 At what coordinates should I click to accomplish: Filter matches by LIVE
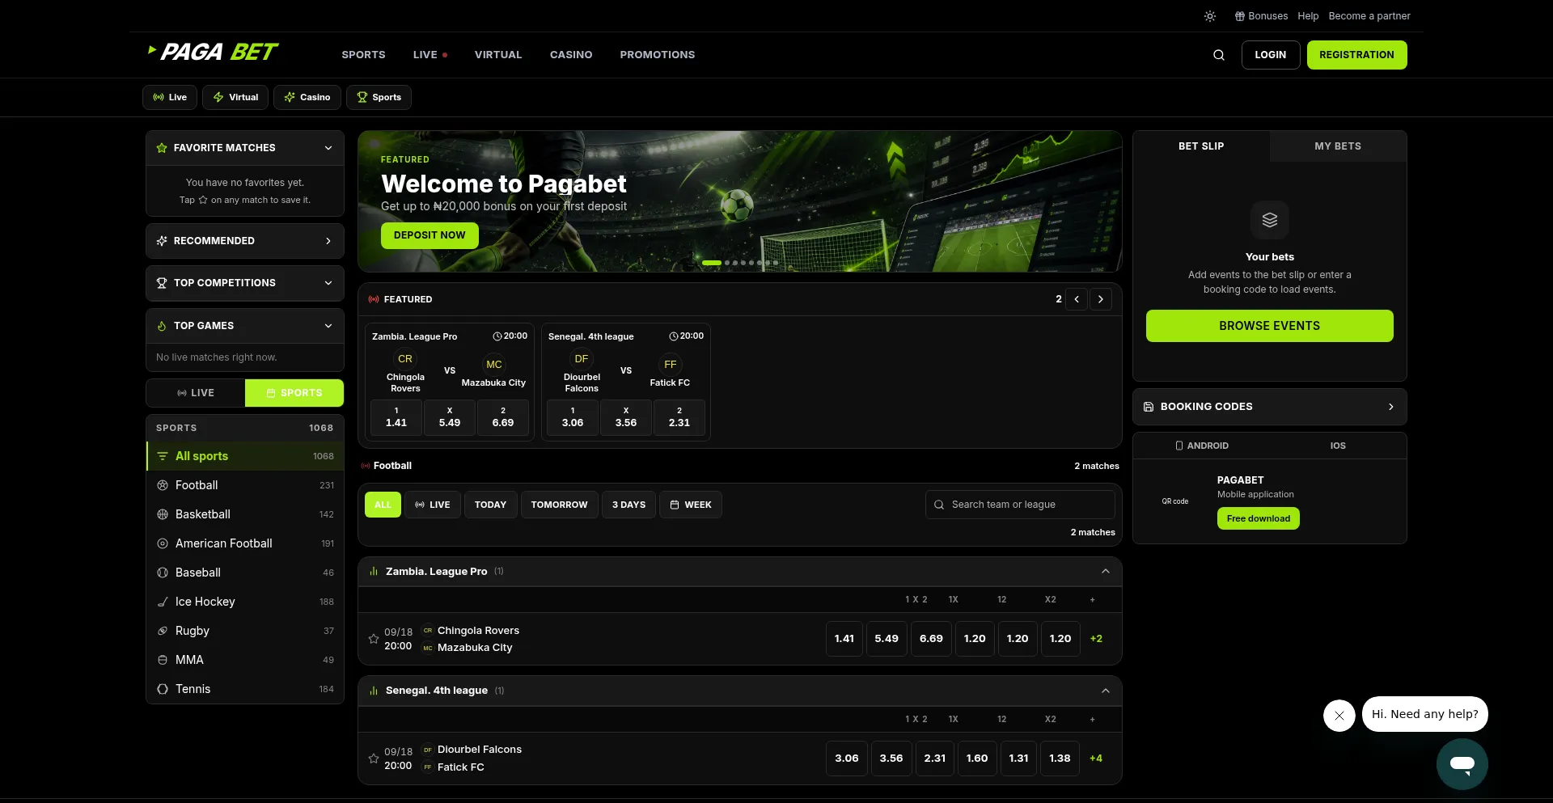coord(433,505)
